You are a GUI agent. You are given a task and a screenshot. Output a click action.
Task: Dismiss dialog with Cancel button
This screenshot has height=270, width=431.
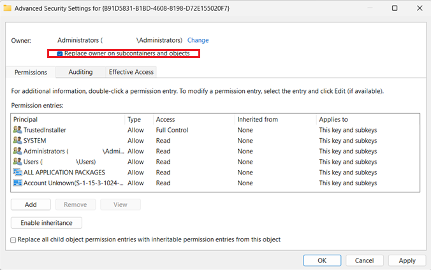pyautogui.click(x=364, y=260)
